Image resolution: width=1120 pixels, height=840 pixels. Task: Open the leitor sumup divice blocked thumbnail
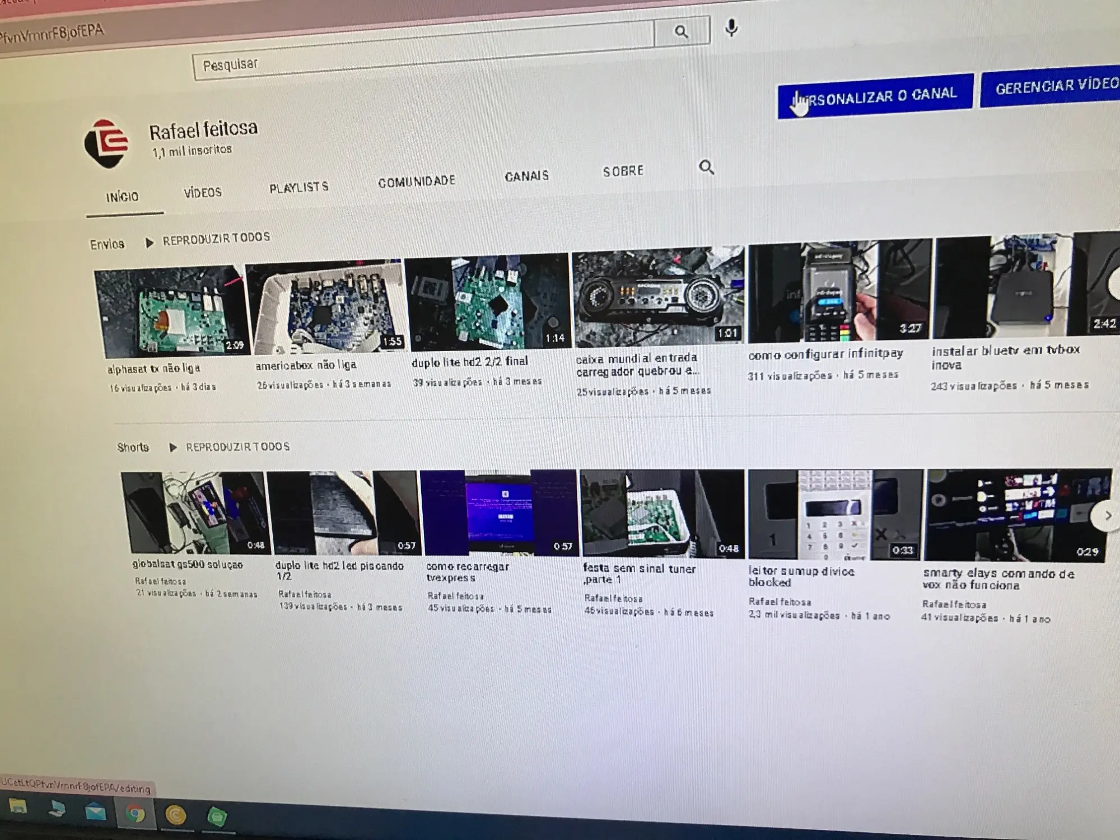point(834,515)
